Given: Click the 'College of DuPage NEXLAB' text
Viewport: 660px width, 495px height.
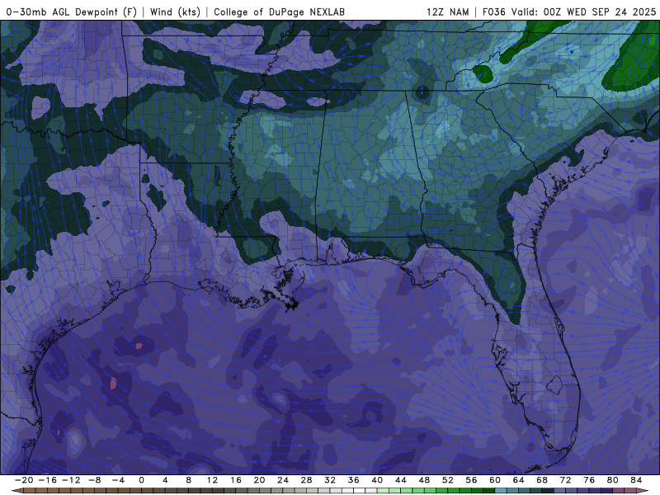Looking at the screenshot, I should [279, 12].
